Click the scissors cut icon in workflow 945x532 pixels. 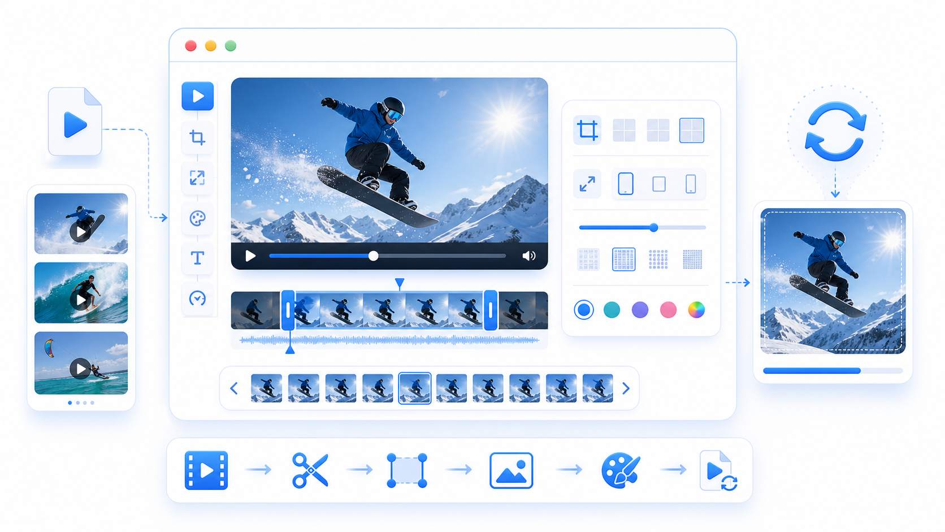point(310,470)
